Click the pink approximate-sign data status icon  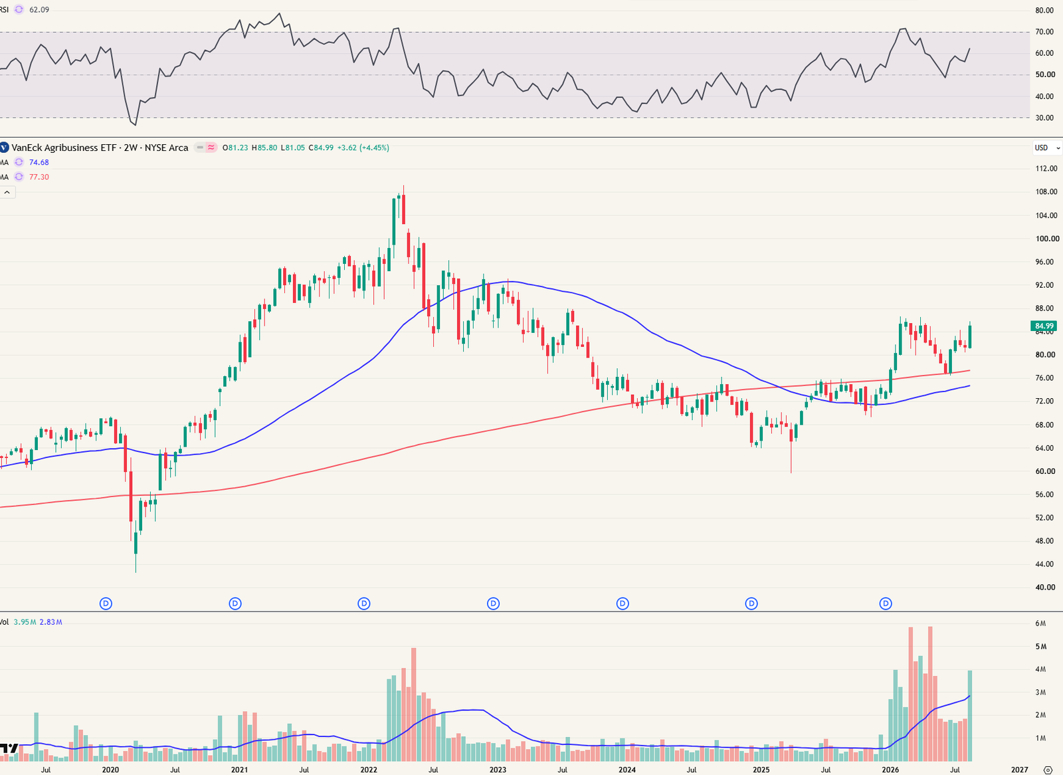[211, 148]
